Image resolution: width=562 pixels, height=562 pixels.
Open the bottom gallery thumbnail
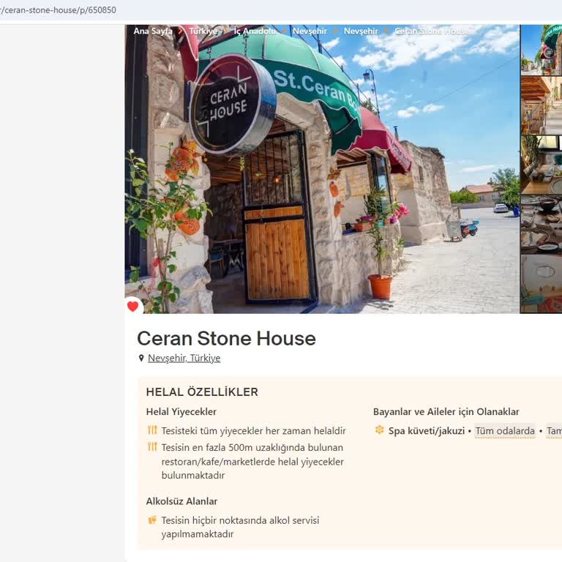542,284
